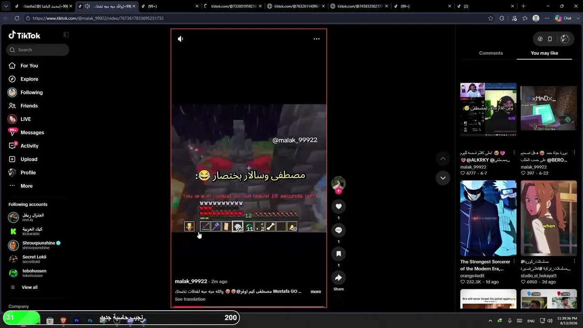The image size is (583, 328).
Task: Toggle the video mute speaker icon
Action: click(180, 39)
